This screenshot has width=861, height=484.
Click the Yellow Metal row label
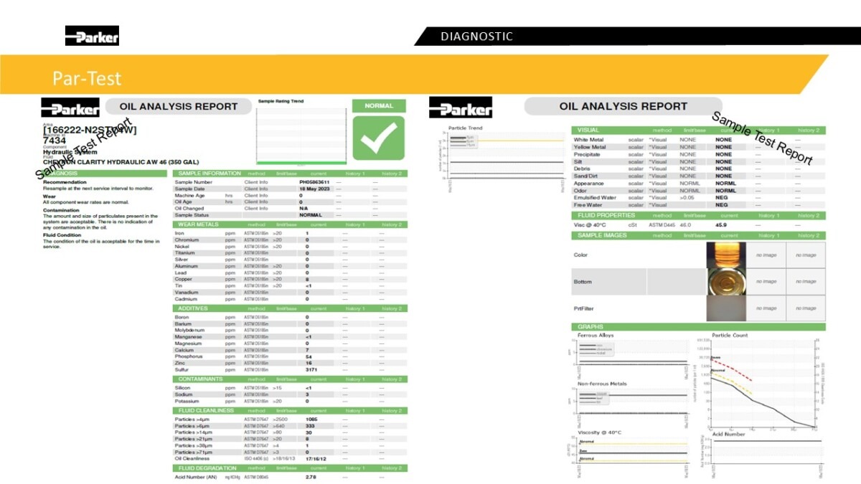590,147
